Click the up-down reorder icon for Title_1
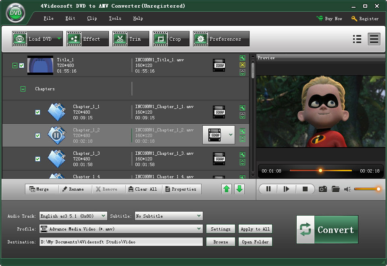The image size is (387, 266). (x=242, y=72)
